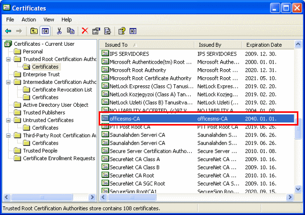Collapse the Trusted Root Certification Authorities node
This screenshot has width=305, height=215.
click(x=8, y=59)
